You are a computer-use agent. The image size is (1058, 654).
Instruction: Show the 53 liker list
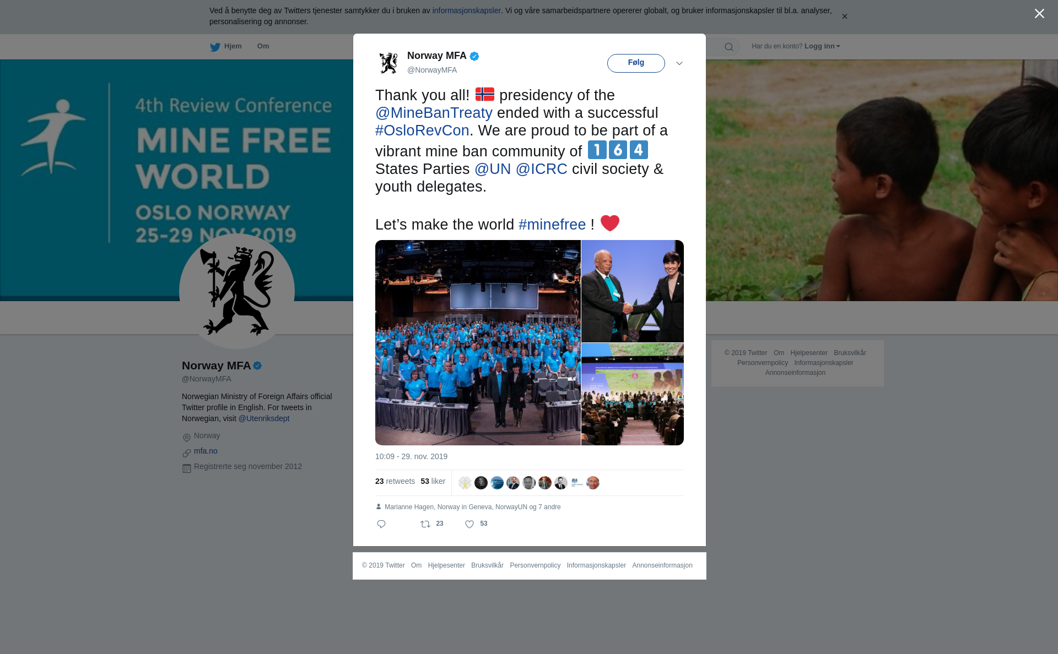(433, 481)
